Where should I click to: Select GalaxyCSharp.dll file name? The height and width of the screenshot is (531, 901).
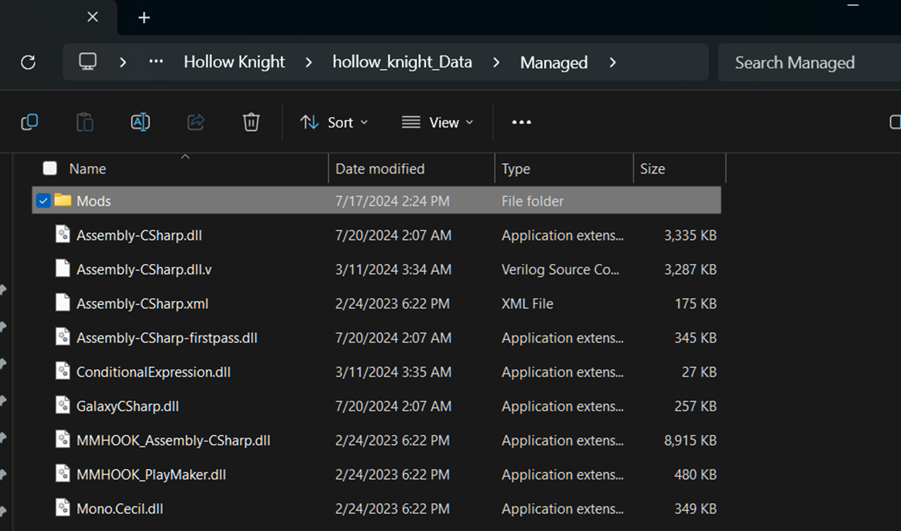coord(128,406)
